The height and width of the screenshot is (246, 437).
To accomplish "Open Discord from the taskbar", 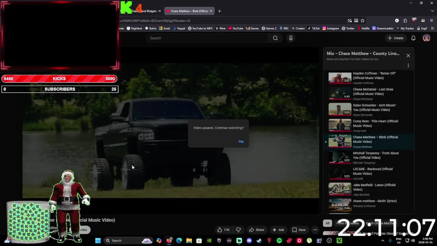I will click(x=249, y=241).
